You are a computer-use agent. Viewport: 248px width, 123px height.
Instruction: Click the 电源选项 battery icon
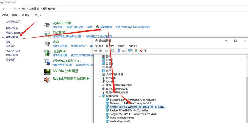coord(47,53)
